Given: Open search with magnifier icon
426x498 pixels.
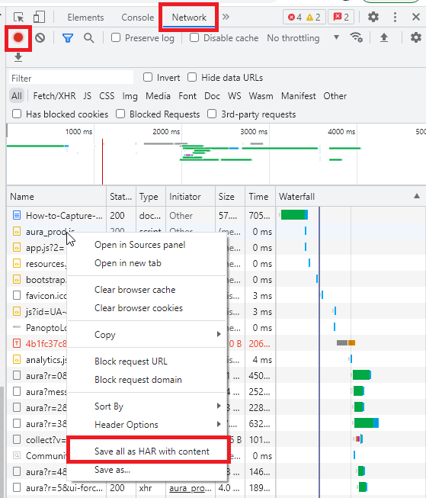Looking at the screenshot, I should [x=89, y=38].
